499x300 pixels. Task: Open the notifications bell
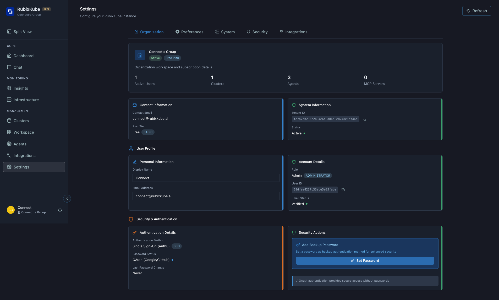coord(60,210)
